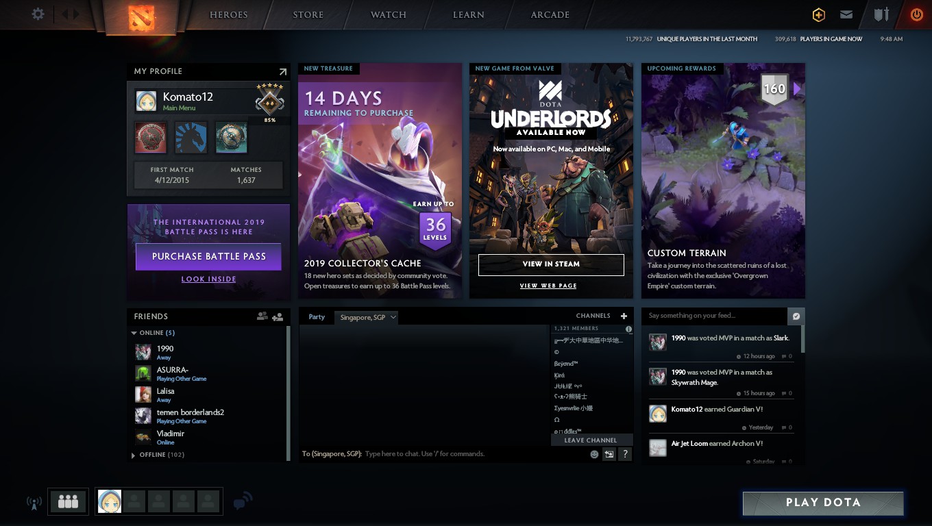932x526 pixels.
Task: Open the Custom Terrain rewards card
Action: click(x=723, y=181)
